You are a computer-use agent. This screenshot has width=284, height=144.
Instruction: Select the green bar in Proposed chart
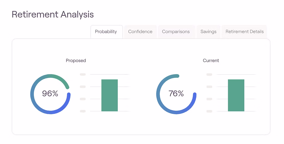pyautogui.click(x=110, y=95)
